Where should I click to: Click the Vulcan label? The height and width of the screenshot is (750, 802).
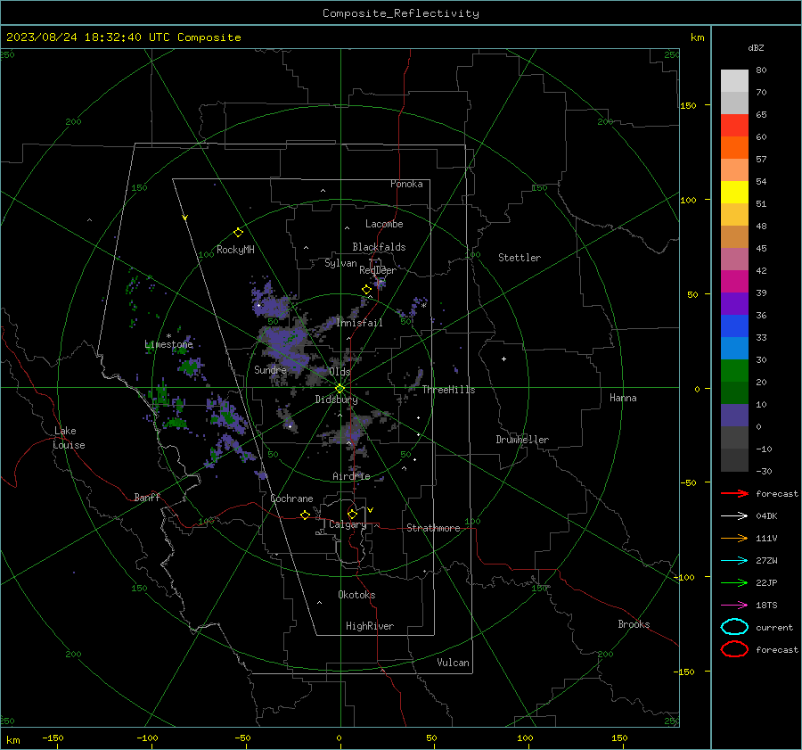(454, 663)
